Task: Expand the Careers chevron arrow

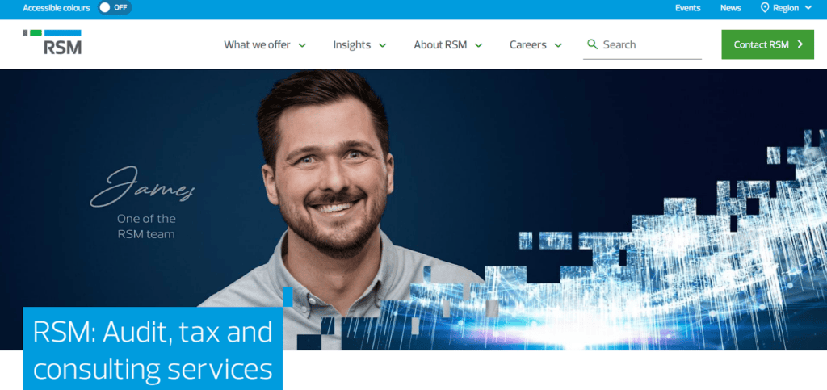Action: [558, 45]
